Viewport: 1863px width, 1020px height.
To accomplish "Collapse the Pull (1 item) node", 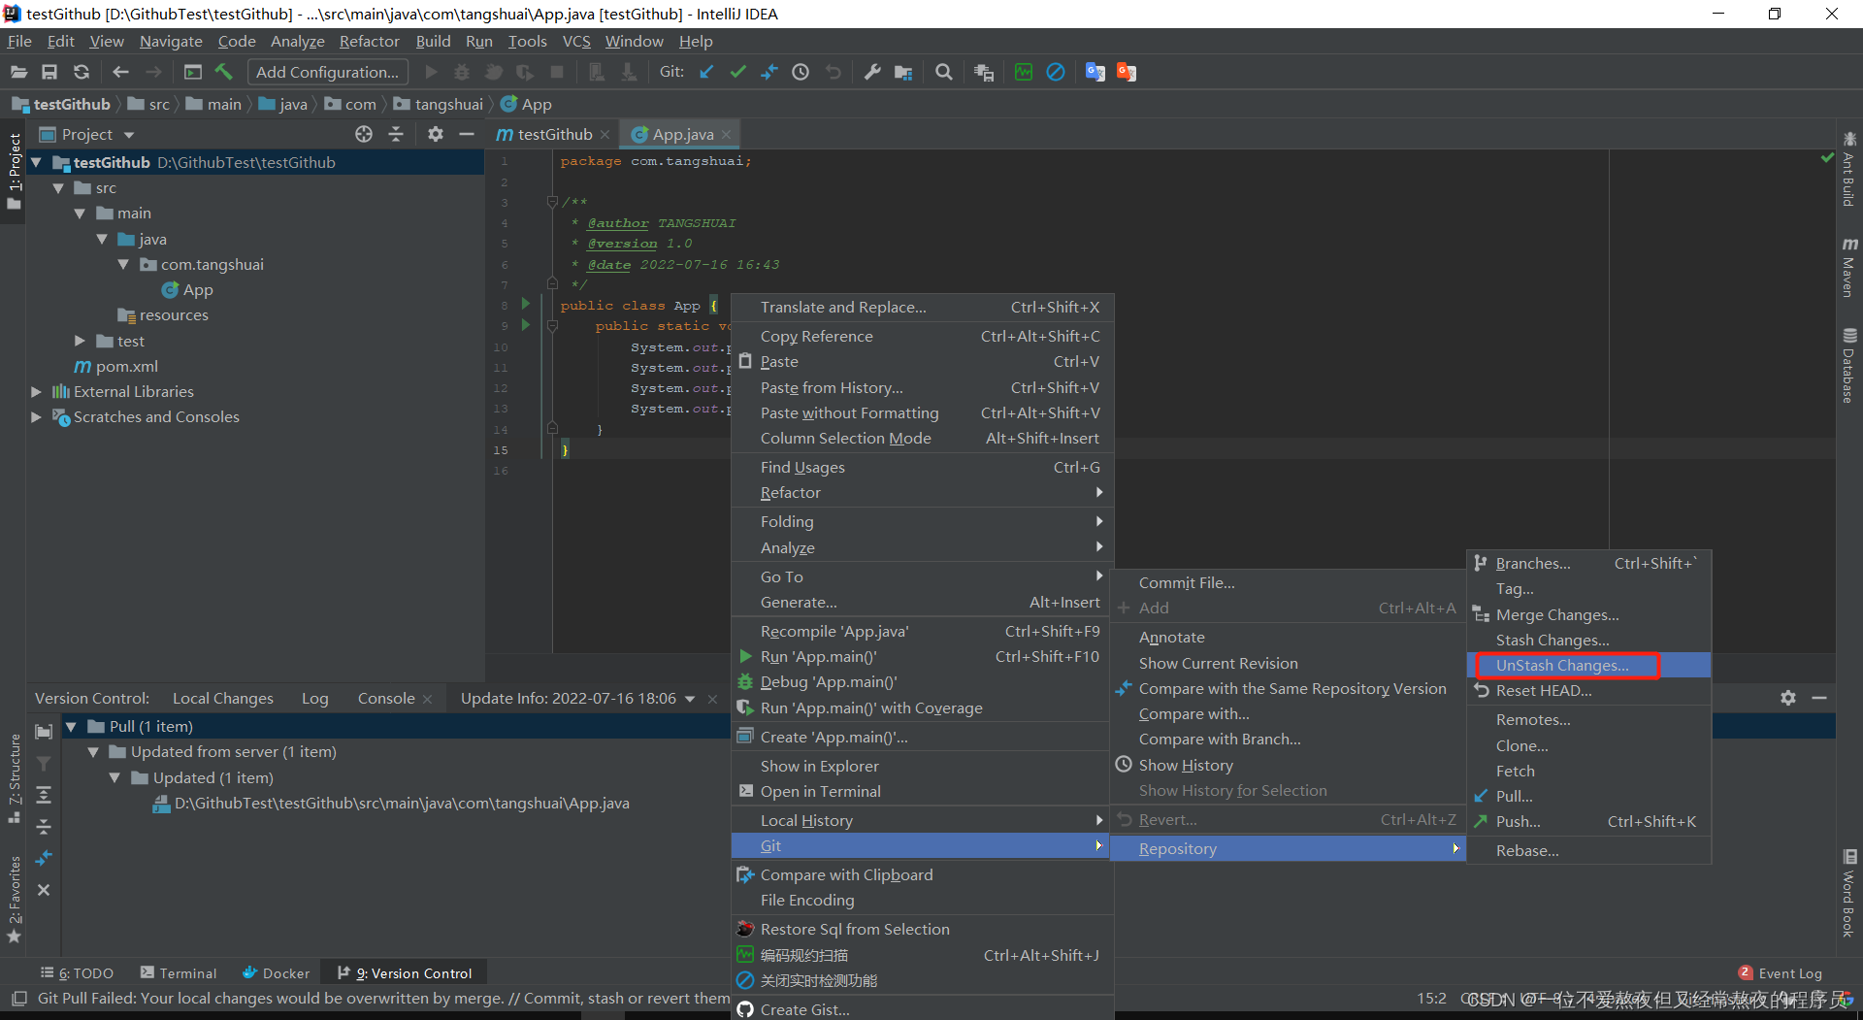I will pos(71,726).
